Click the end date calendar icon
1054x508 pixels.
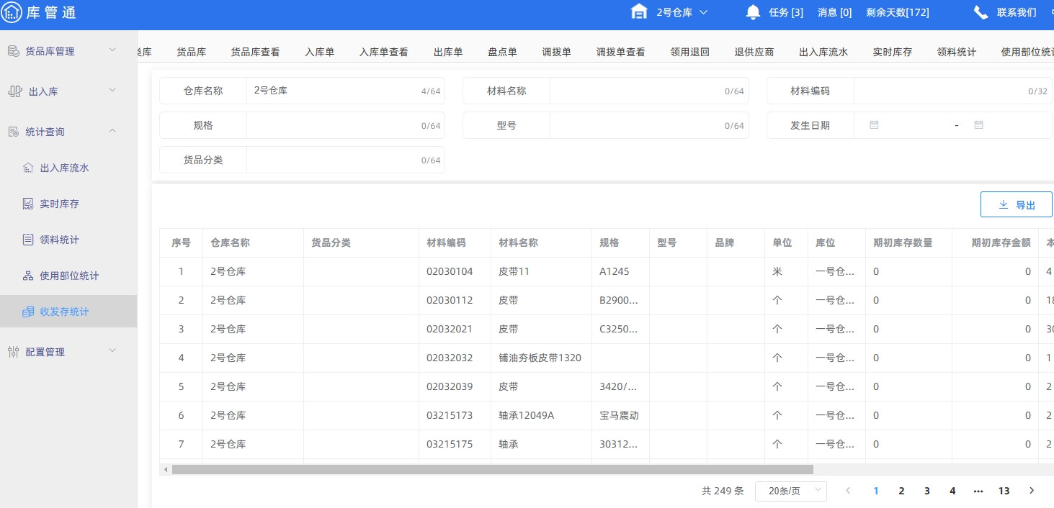(x=978, y=124)
